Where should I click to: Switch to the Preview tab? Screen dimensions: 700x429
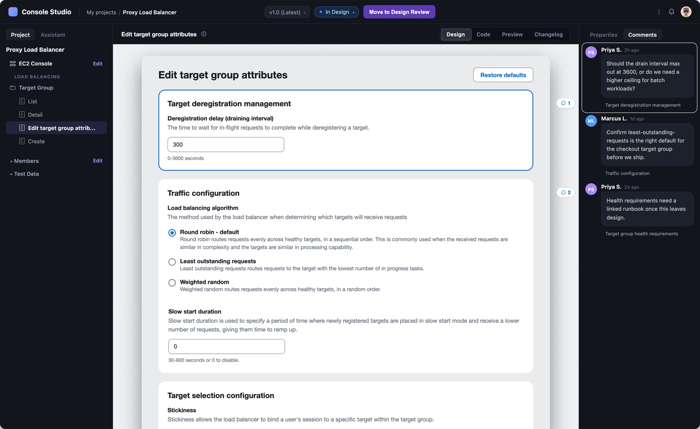tap(512, 35)
